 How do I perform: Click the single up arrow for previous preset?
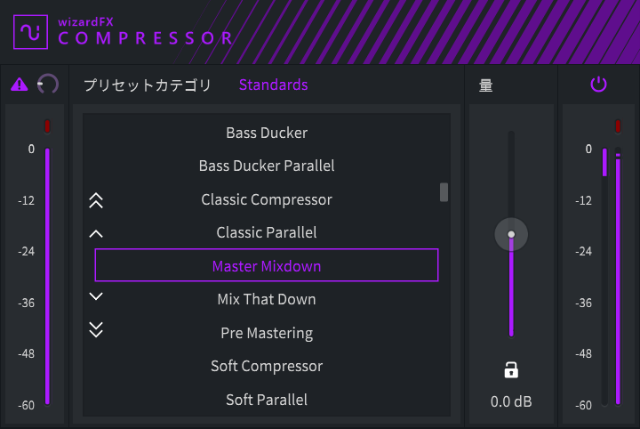click(x=96, y=234)
